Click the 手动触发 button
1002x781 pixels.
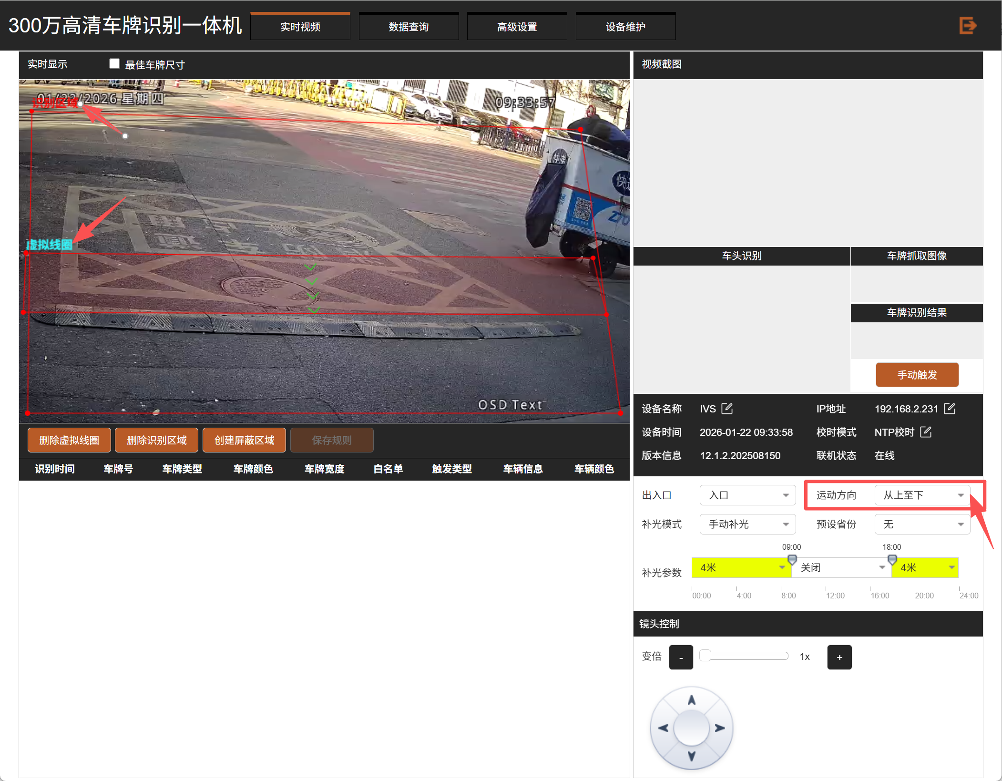[x=917, y=375]
